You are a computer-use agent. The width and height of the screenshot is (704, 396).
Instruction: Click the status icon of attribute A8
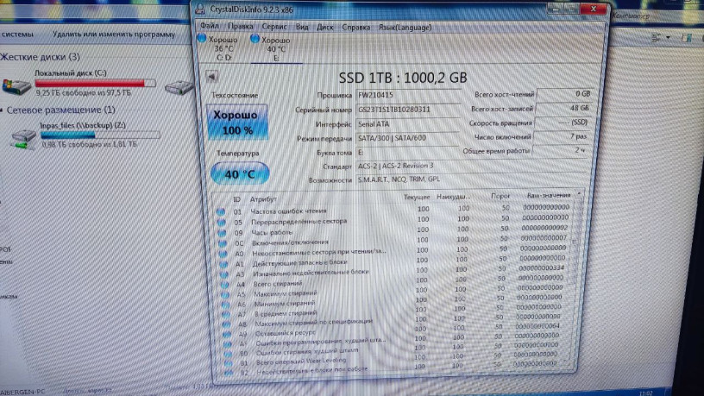click(227, 324)
